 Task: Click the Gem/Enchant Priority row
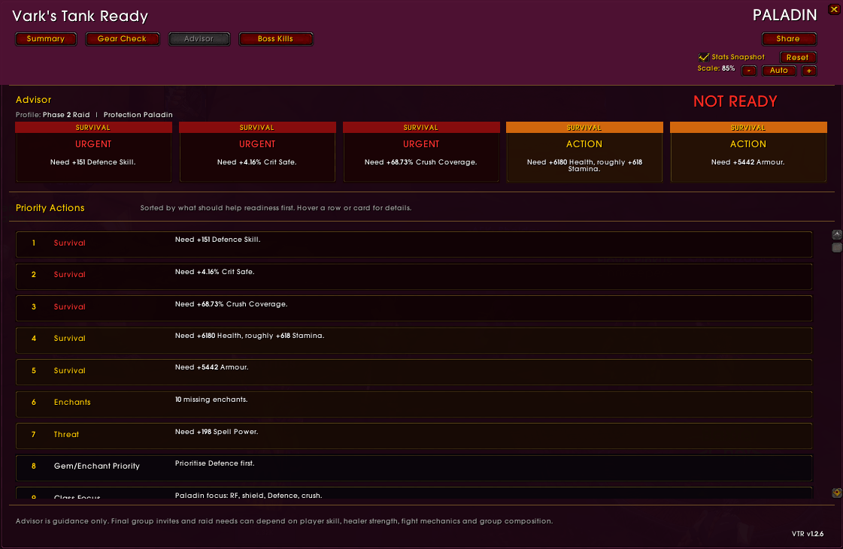[x=414, y=469]
